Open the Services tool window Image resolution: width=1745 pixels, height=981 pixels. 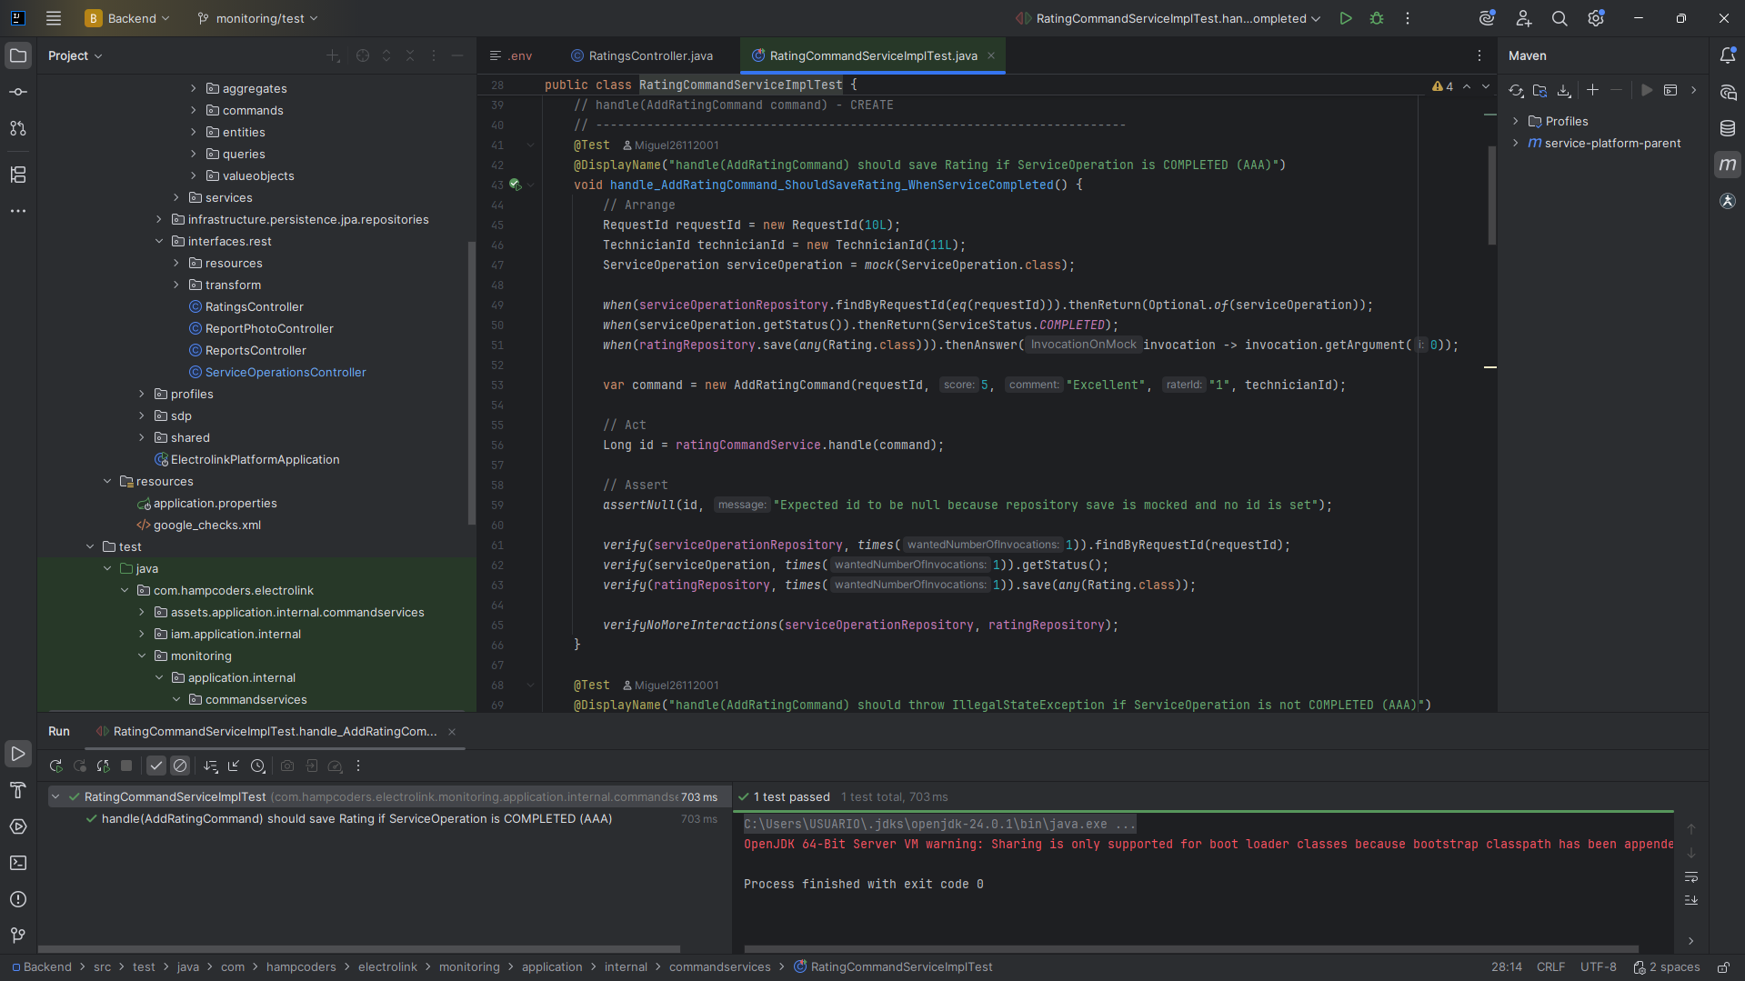18,826
